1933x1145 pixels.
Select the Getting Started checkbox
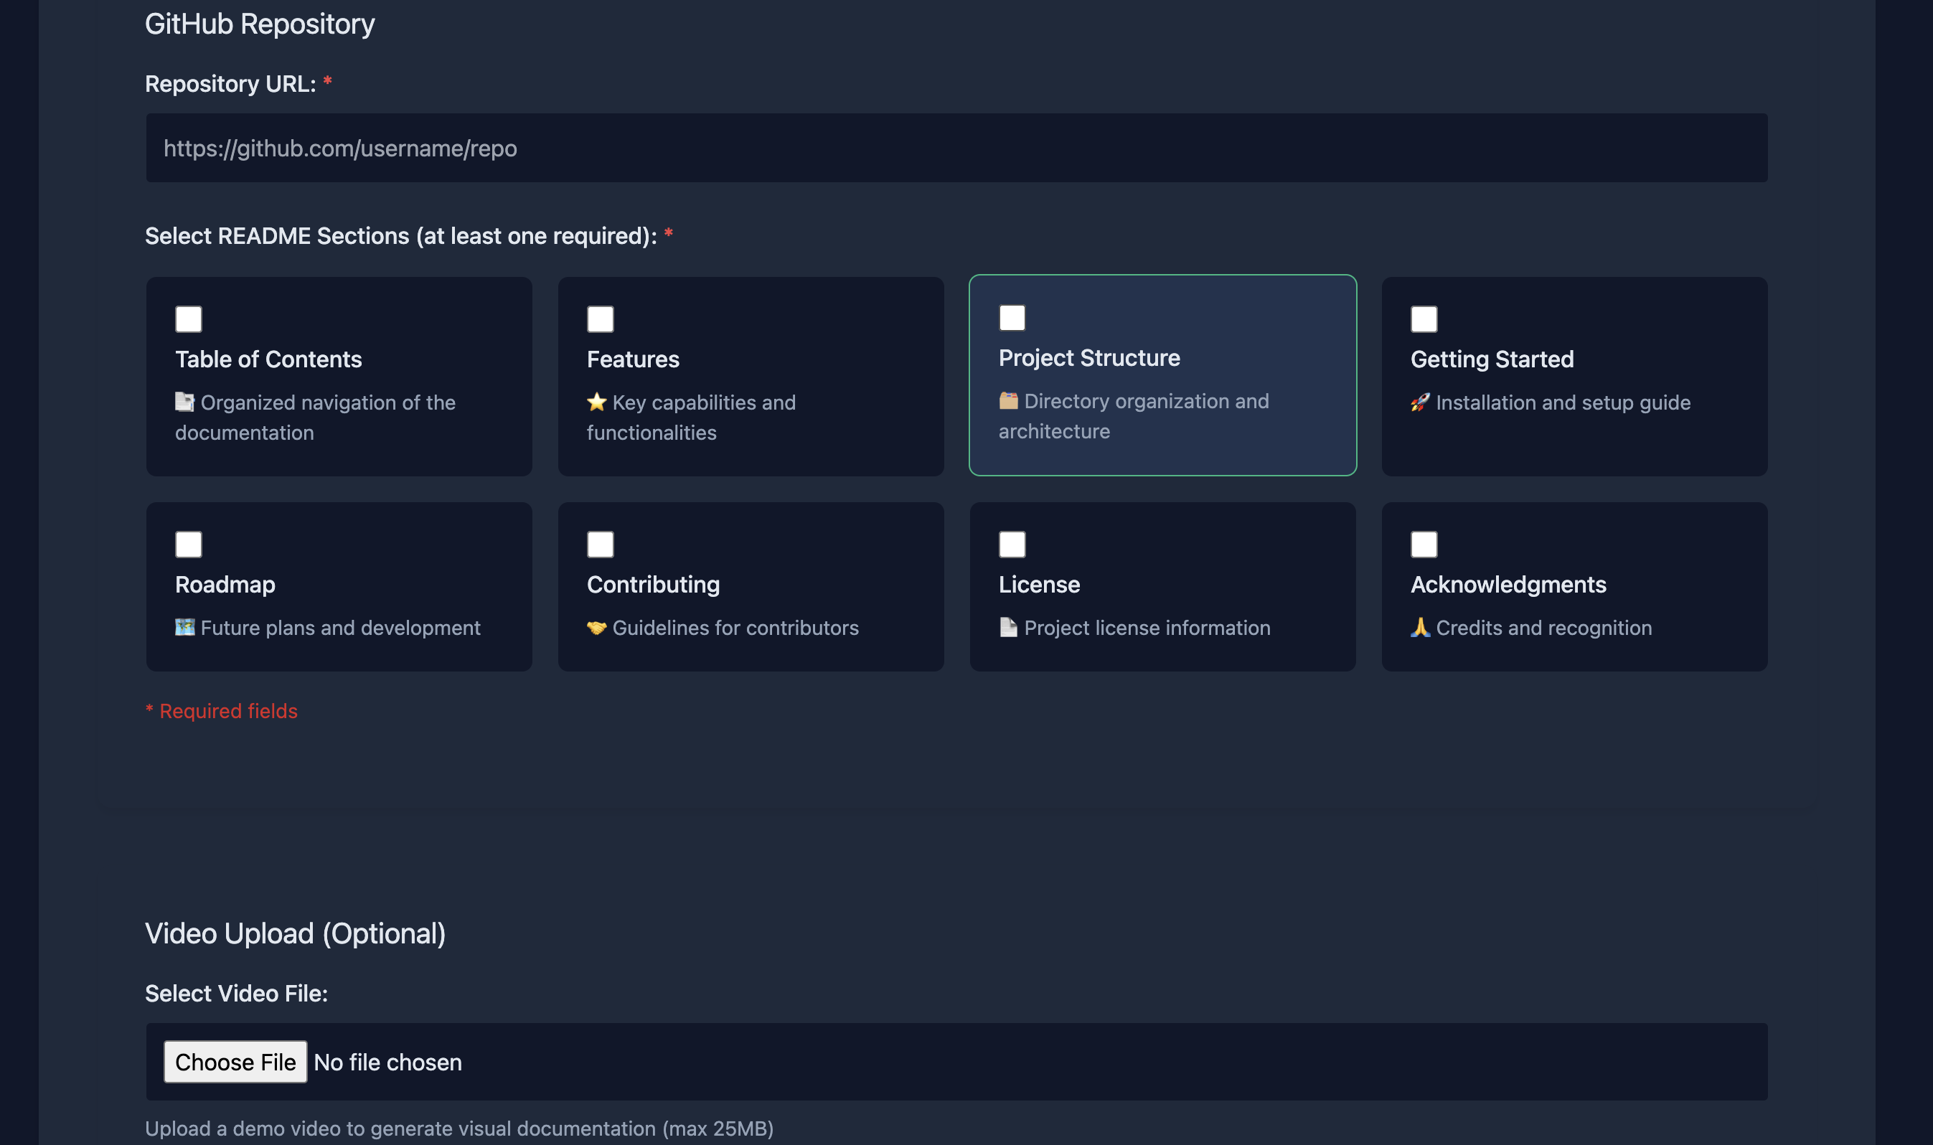coord(1424,319)
